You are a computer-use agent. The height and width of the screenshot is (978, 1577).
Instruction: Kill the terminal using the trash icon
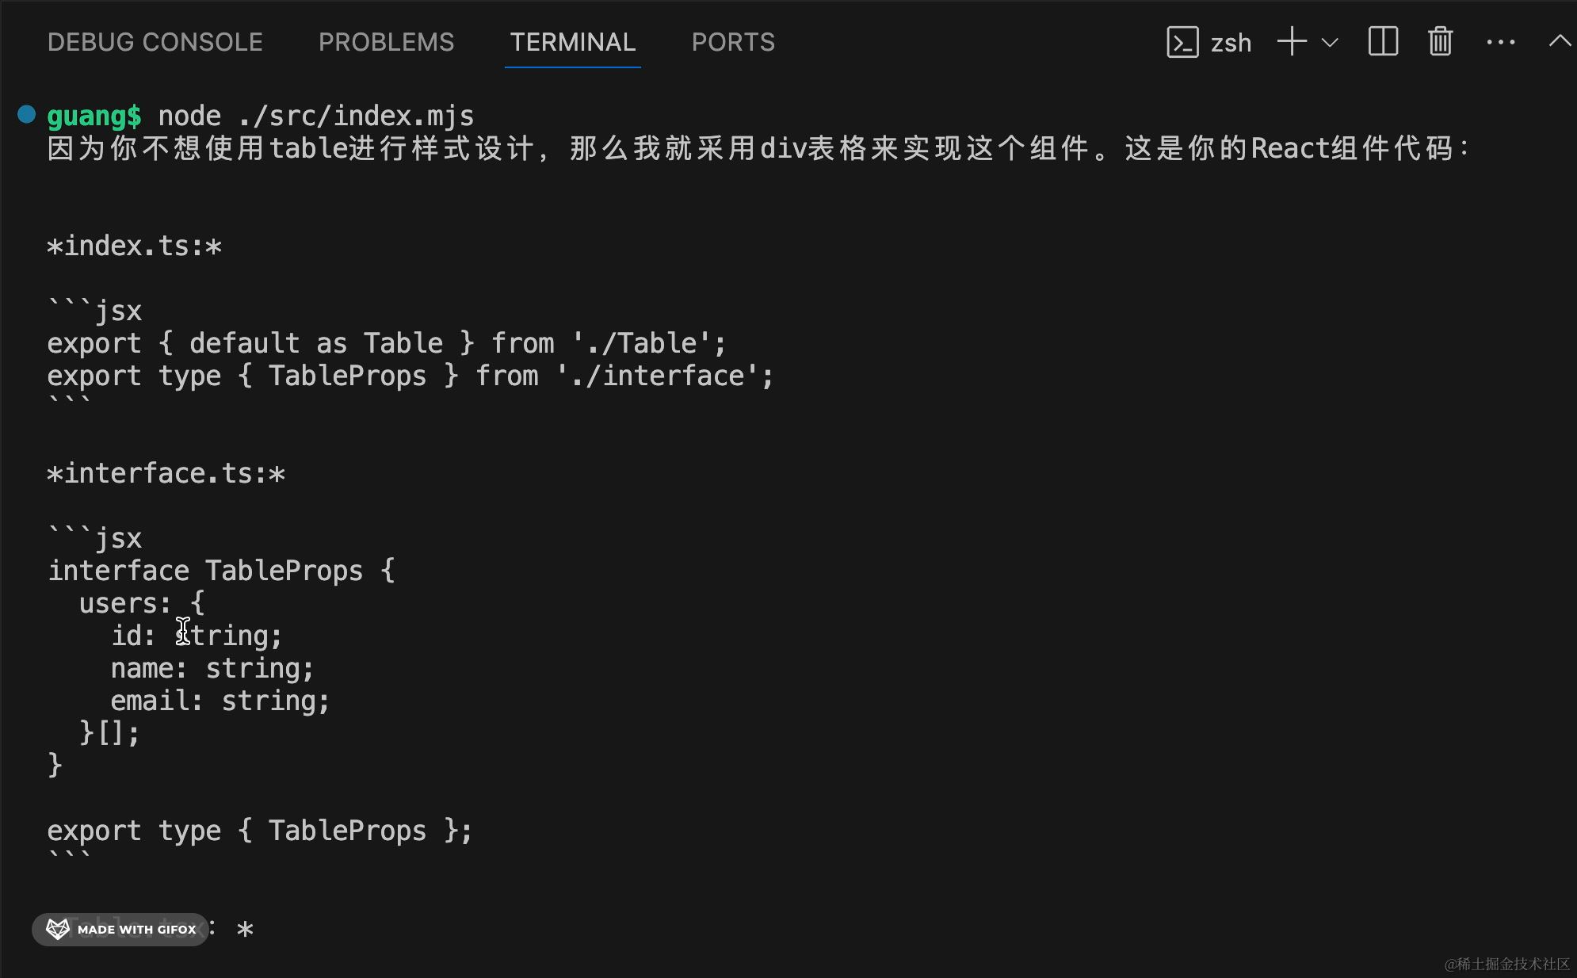[x=1440, y=42]
